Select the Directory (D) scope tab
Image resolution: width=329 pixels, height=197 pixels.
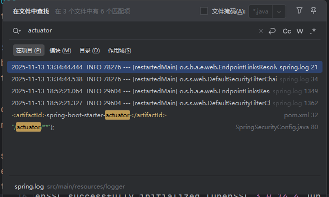point(89,50)
